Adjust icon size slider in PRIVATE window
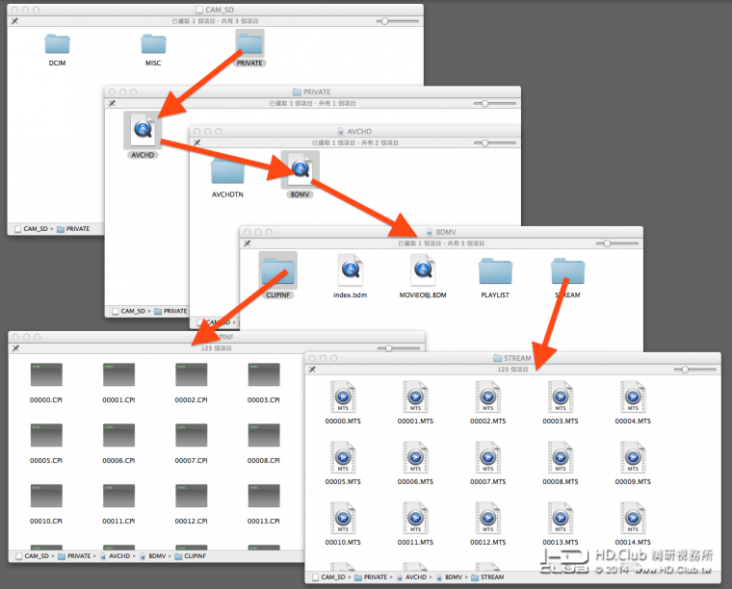This screenshot has height=589, width=732. (x=495, y=103)
